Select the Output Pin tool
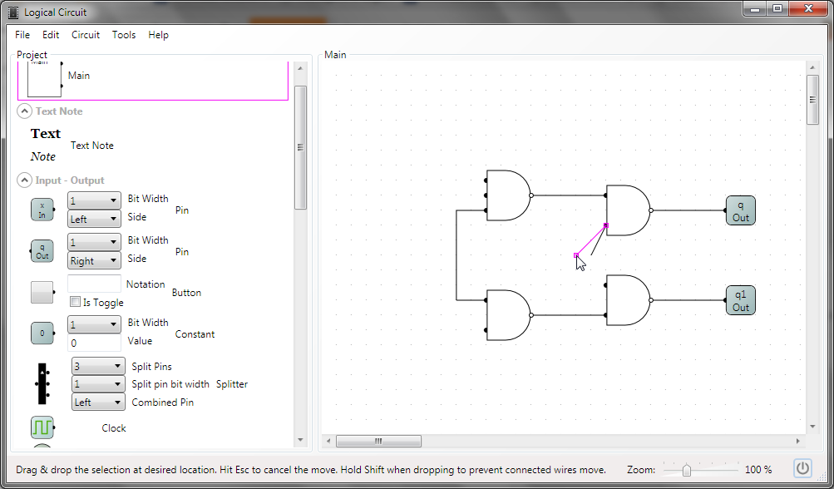This screenshot has width=834, height=489. tap(42, 250)
